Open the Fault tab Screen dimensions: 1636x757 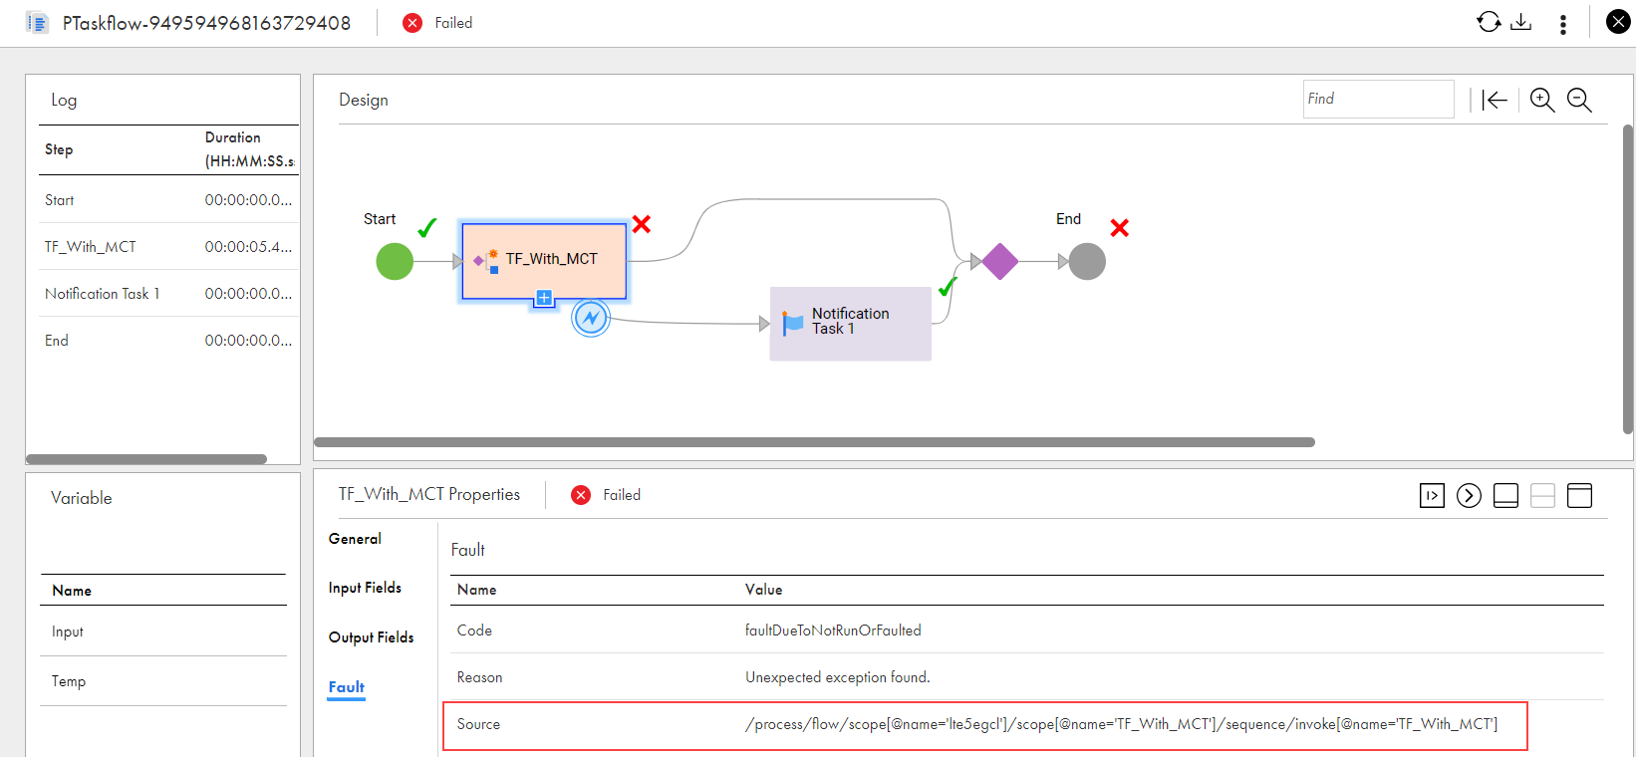(x=346, y=687)
